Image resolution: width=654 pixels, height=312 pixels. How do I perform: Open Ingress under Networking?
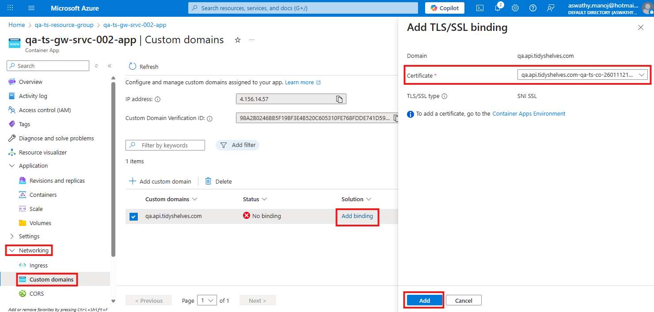tap(38, 265)
